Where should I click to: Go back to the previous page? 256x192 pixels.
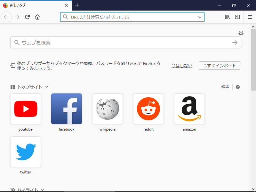6,17
